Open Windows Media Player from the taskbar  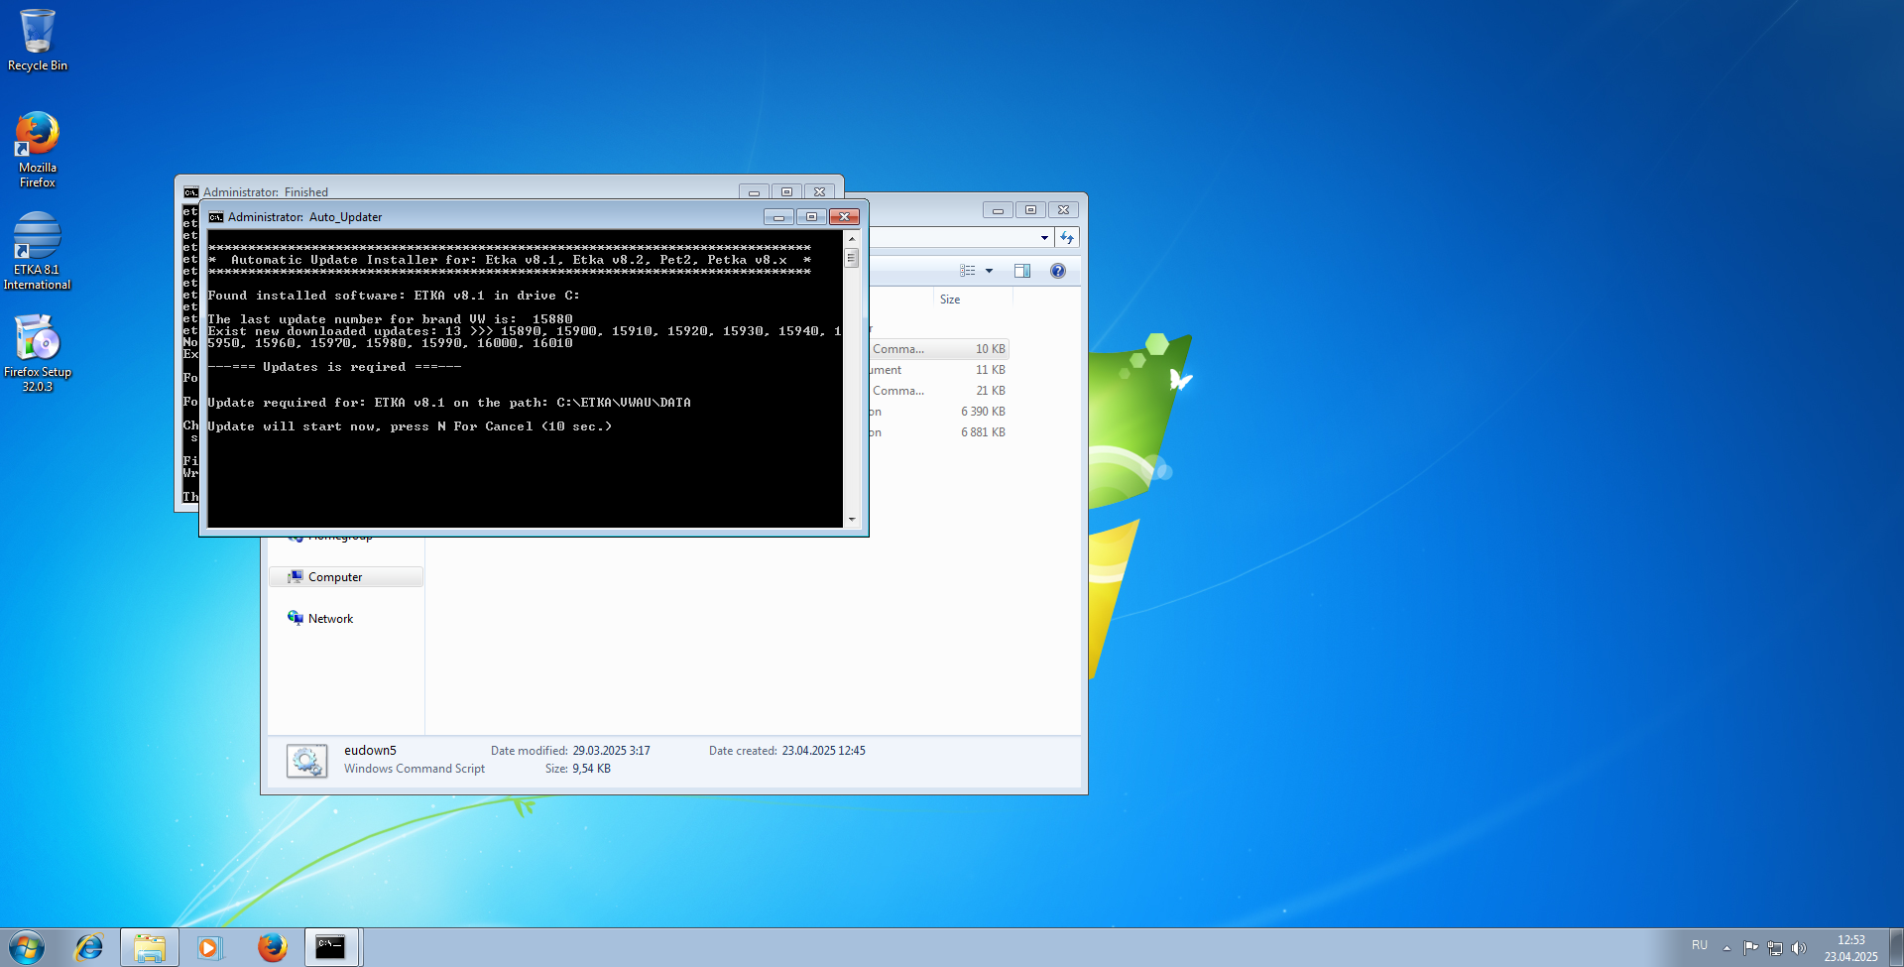[209, 947]
